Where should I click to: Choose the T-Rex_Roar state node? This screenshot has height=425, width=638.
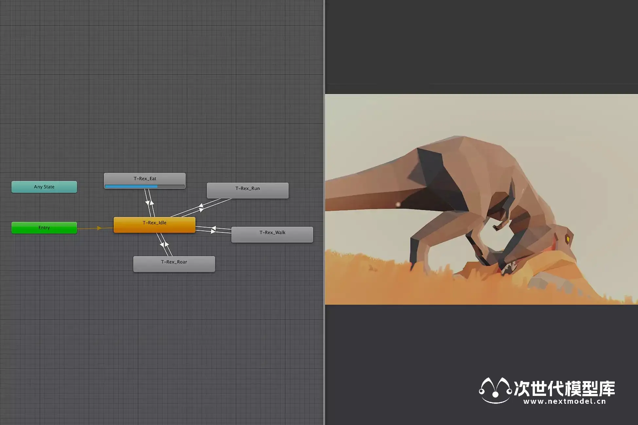pyautogui.click(x=174, y=264)
